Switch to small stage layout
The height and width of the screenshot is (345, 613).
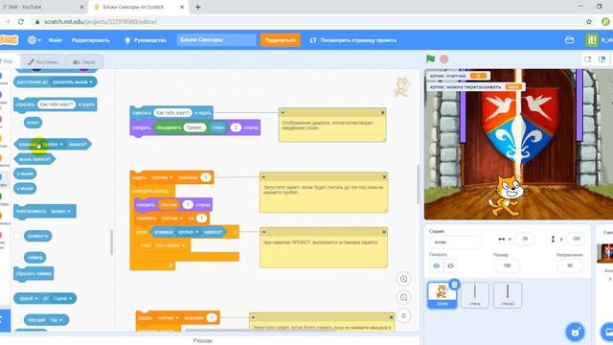click(x=587, y=59)
